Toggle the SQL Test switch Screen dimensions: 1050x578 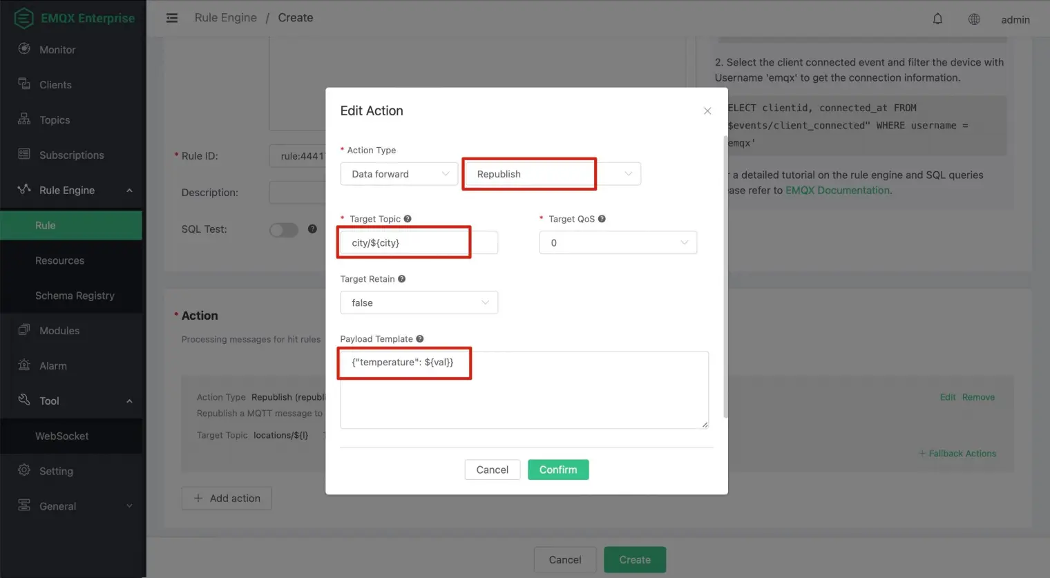(283, 230)
